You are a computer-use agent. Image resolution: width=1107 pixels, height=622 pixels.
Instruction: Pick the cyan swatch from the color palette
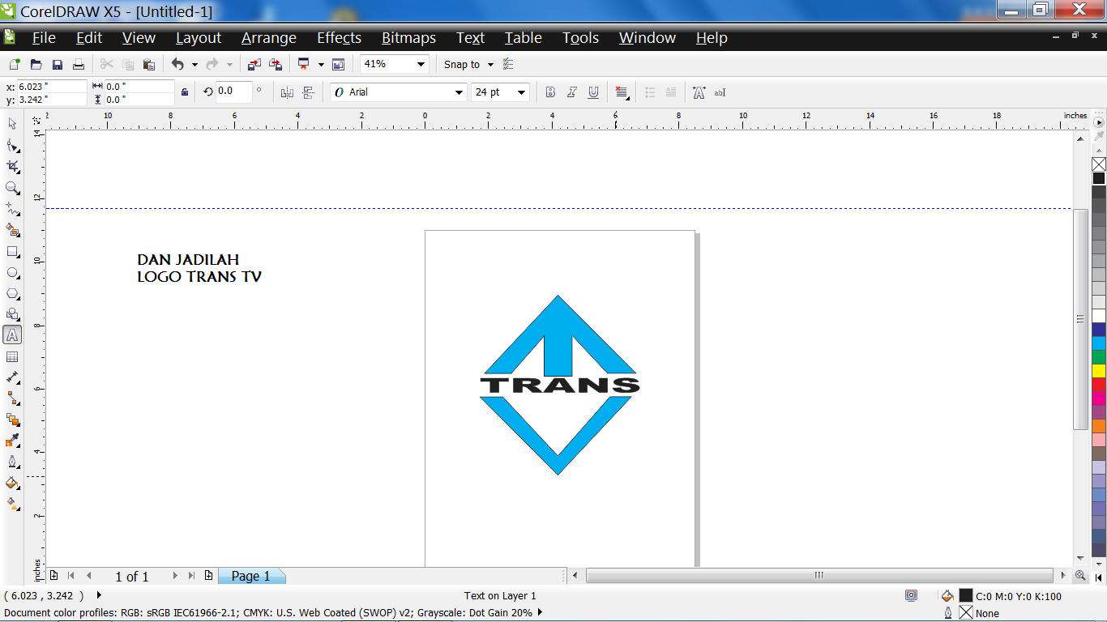click(1099, 343)
